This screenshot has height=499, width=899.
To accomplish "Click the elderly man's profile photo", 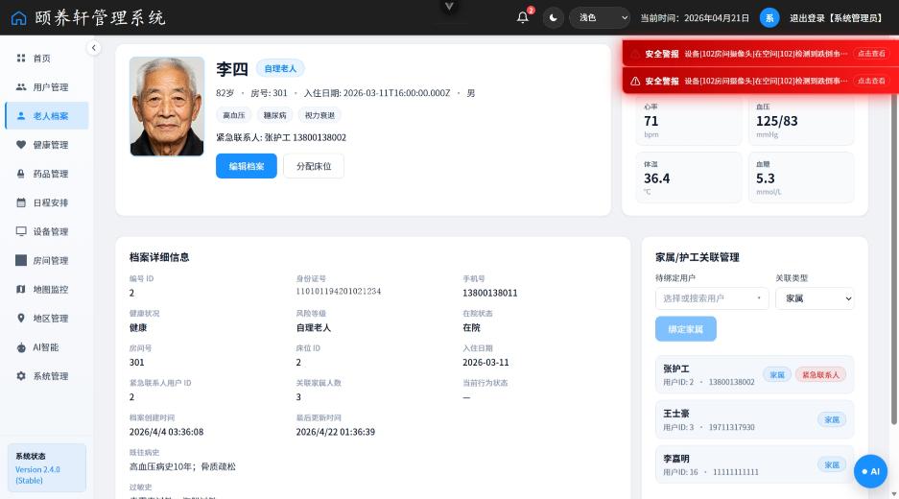I will point(167,107).
